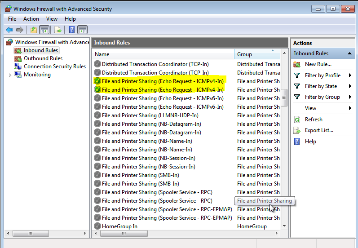The height and width of the screenshot is (248, 358).
Task: Collapse the Inbound Rules section in Actions pane
Action: pyautogui.click(x=349, y=53)
